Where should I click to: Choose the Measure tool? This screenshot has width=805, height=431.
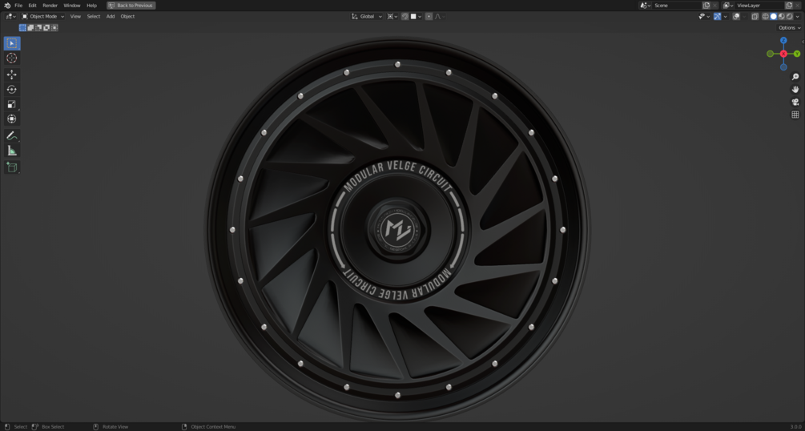coord(12,151)
